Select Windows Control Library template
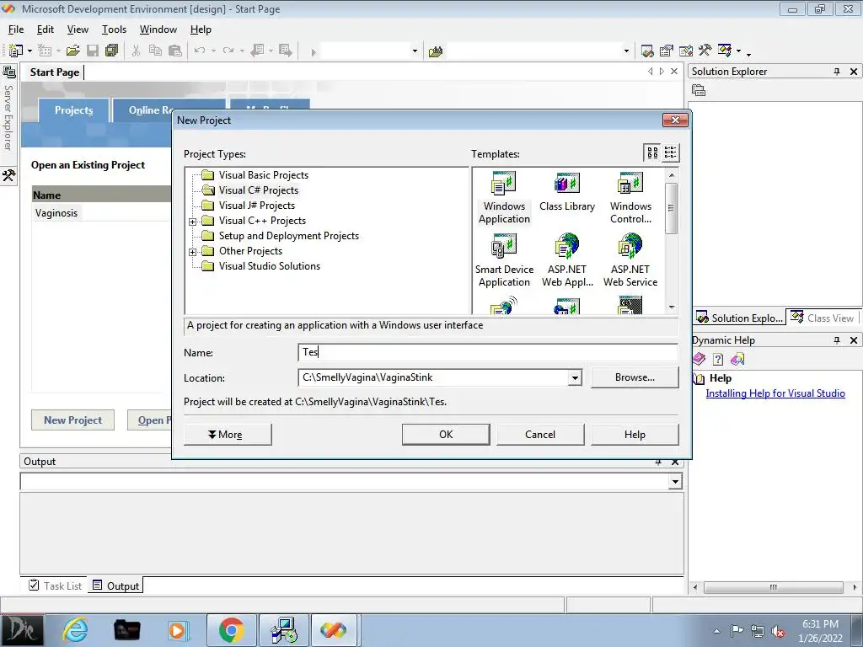The width and height of the screenshot is (863, 647). point(630,198)
